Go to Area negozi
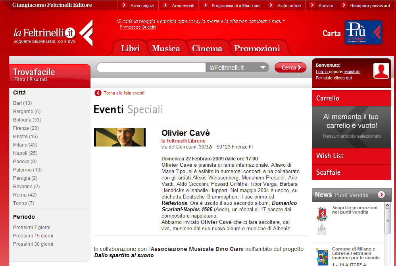Screen dimensions: 396x266 pos(142,6)
